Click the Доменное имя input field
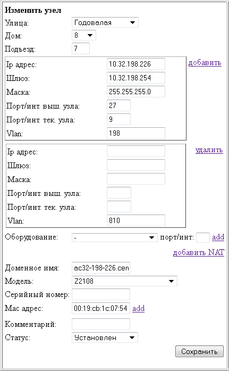Viewport: 229px width, 371px height. 101,268
